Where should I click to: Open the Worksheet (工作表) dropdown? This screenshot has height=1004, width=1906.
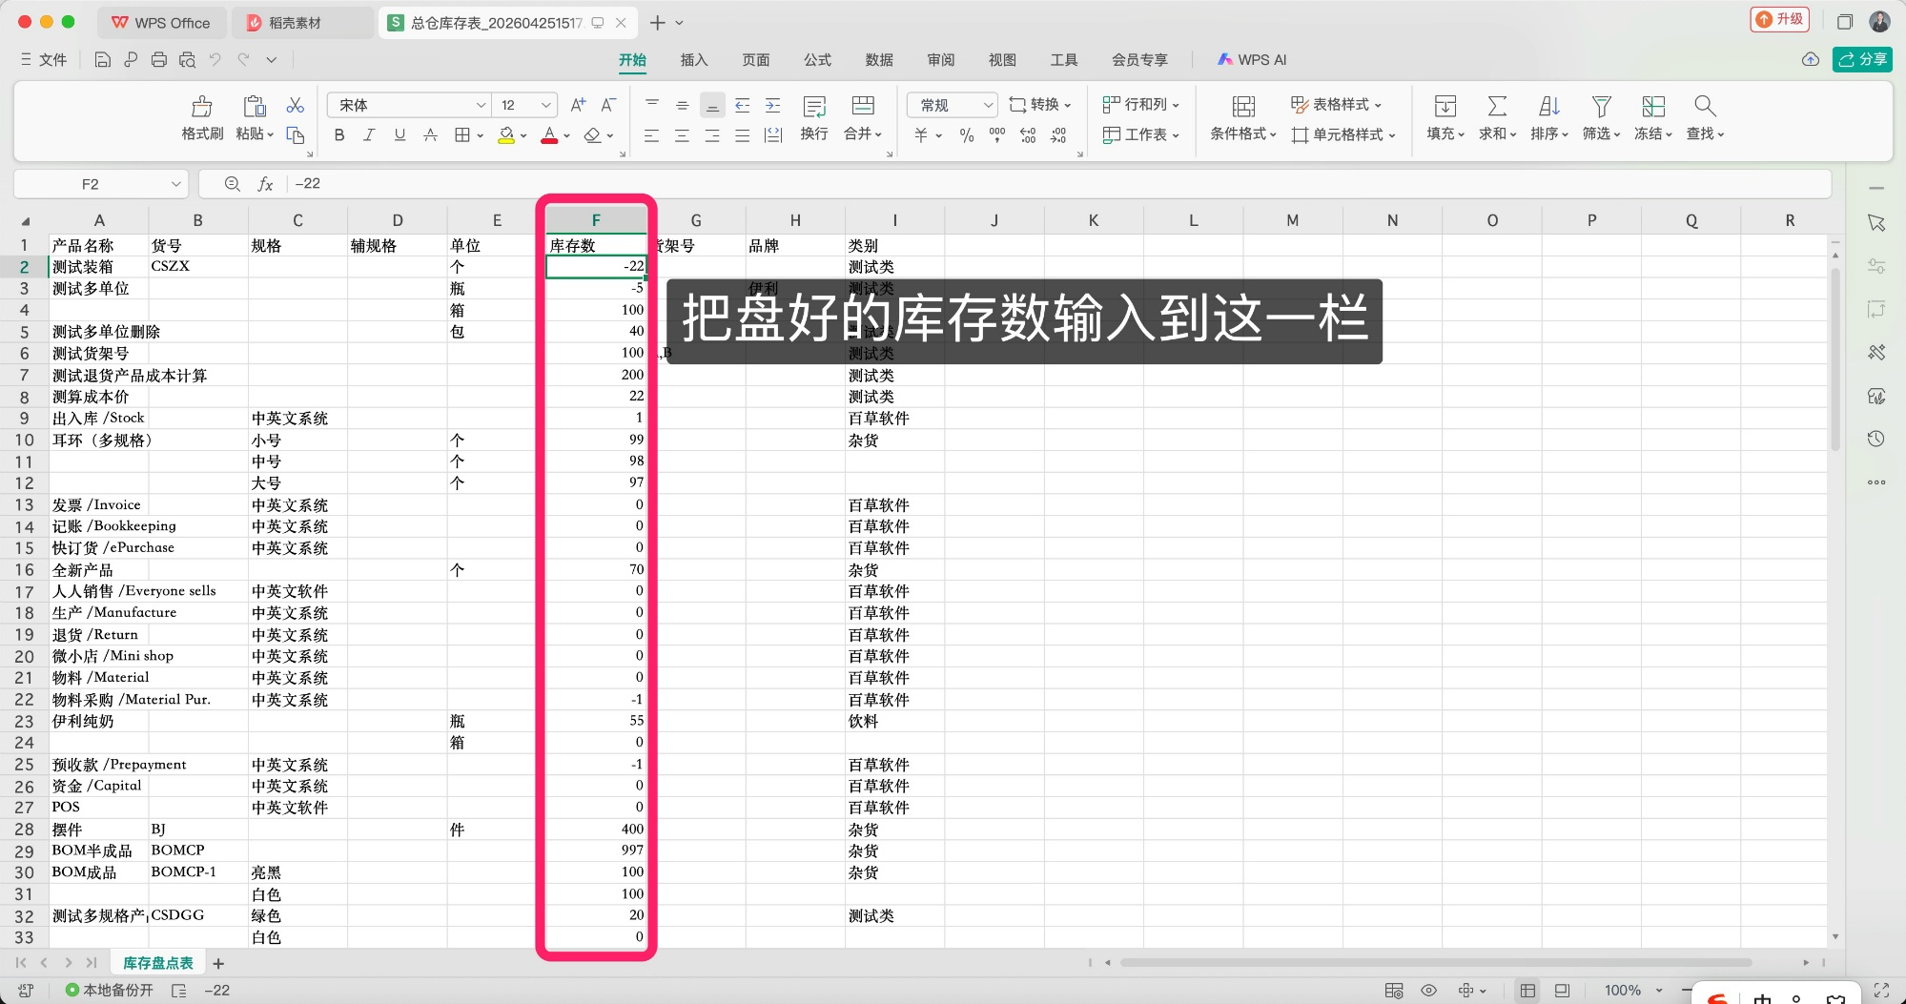coord(1141,135)
